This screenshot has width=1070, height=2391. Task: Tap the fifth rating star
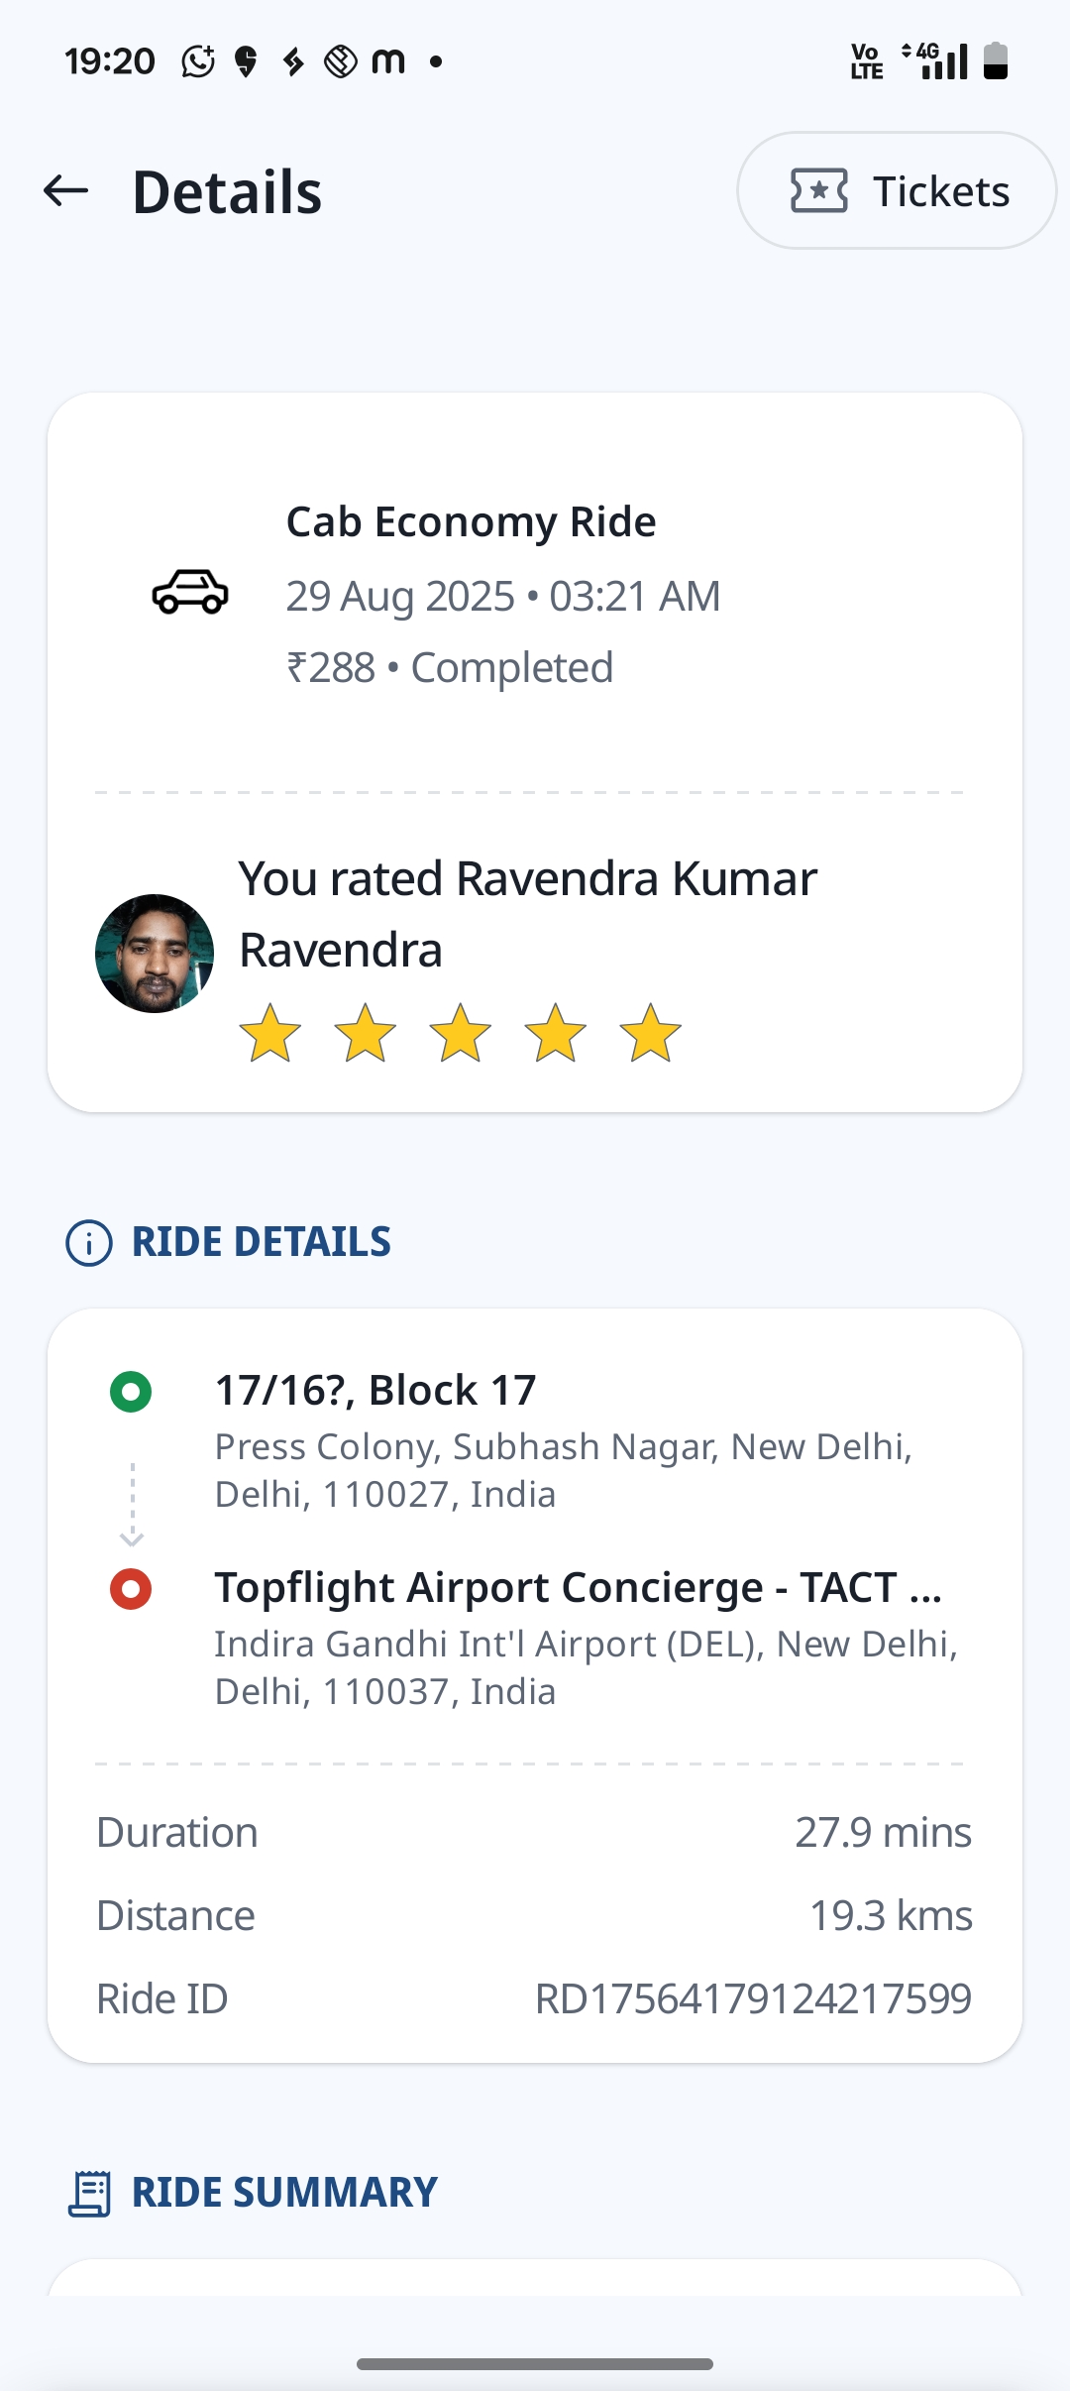[x=651, y=1033]
